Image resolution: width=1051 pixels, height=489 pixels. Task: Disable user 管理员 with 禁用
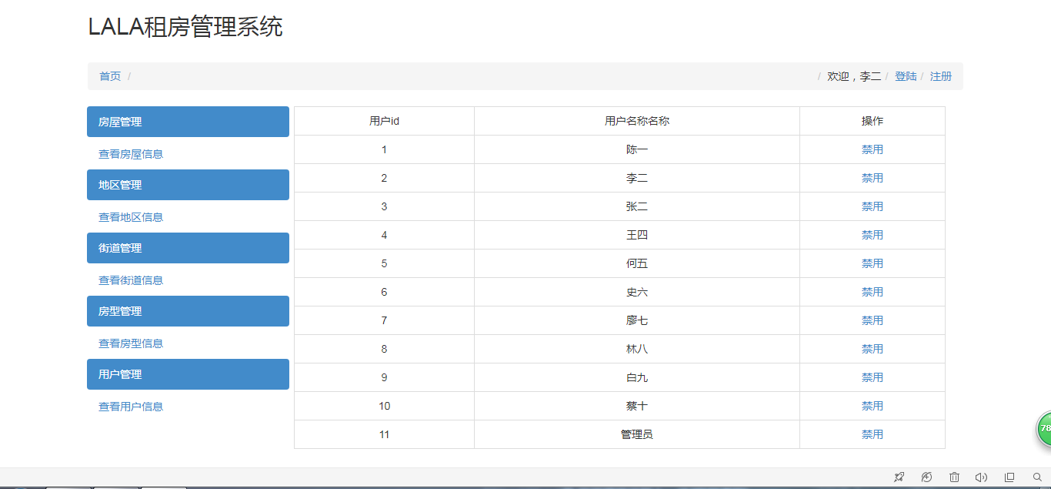872,434
